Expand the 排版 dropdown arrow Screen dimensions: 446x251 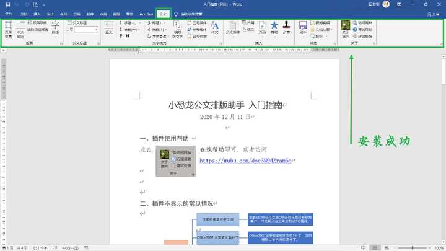(x=56, y=37)
